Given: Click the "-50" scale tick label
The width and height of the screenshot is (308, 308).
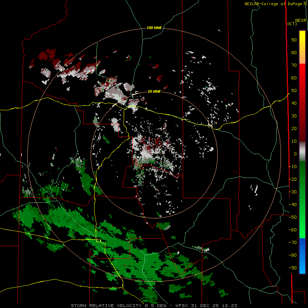Looking at the screenshot, I should (x=293, y=217).
